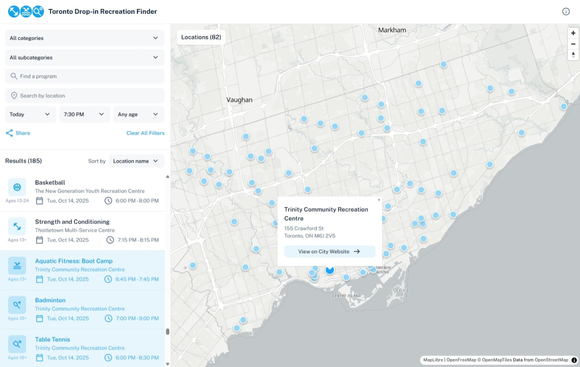The image size is (580, 367).
Task: Click the Table Tennis paddle icon
Action: pos(17,344)
